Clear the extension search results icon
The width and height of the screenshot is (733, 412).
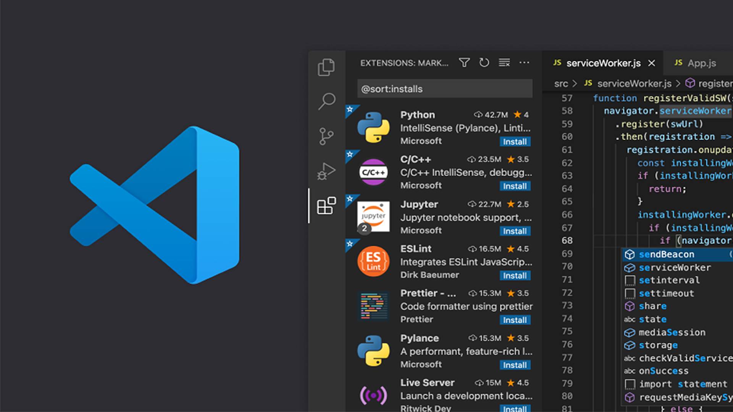(504, 63)
